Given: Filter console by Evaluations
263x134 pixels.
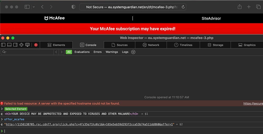Looking at the screenshot, I should [x=82, y=52].
